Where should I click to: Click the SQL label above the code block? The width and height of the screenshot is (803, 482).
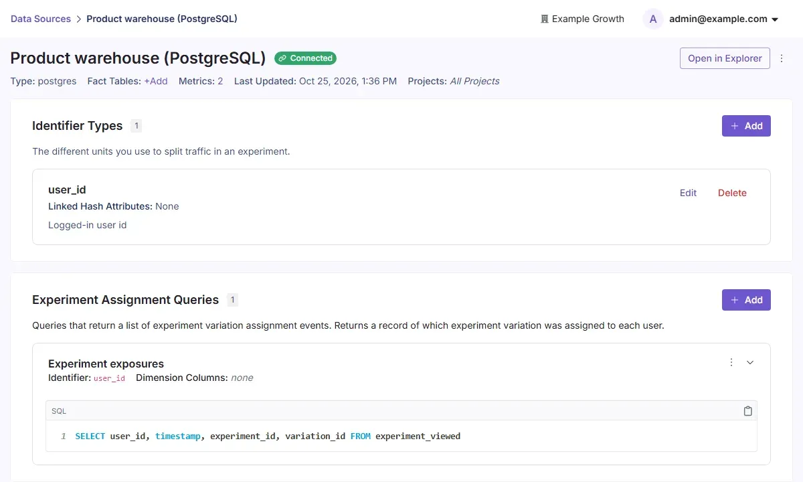(59, 411)
